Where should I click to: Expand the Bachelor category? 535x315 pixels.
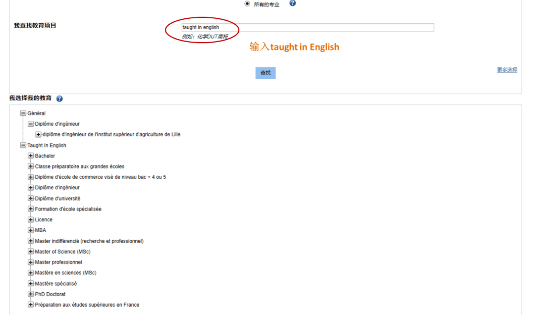(31, 156)
